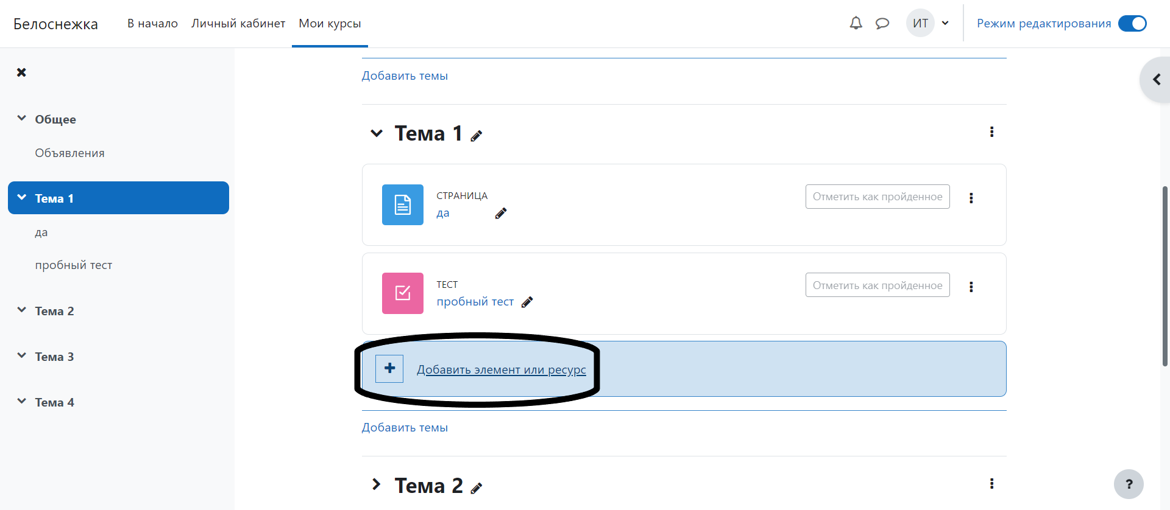Close the course index sidebar
The height and width of the screenshot is (510, 1170).
(21, 72)
